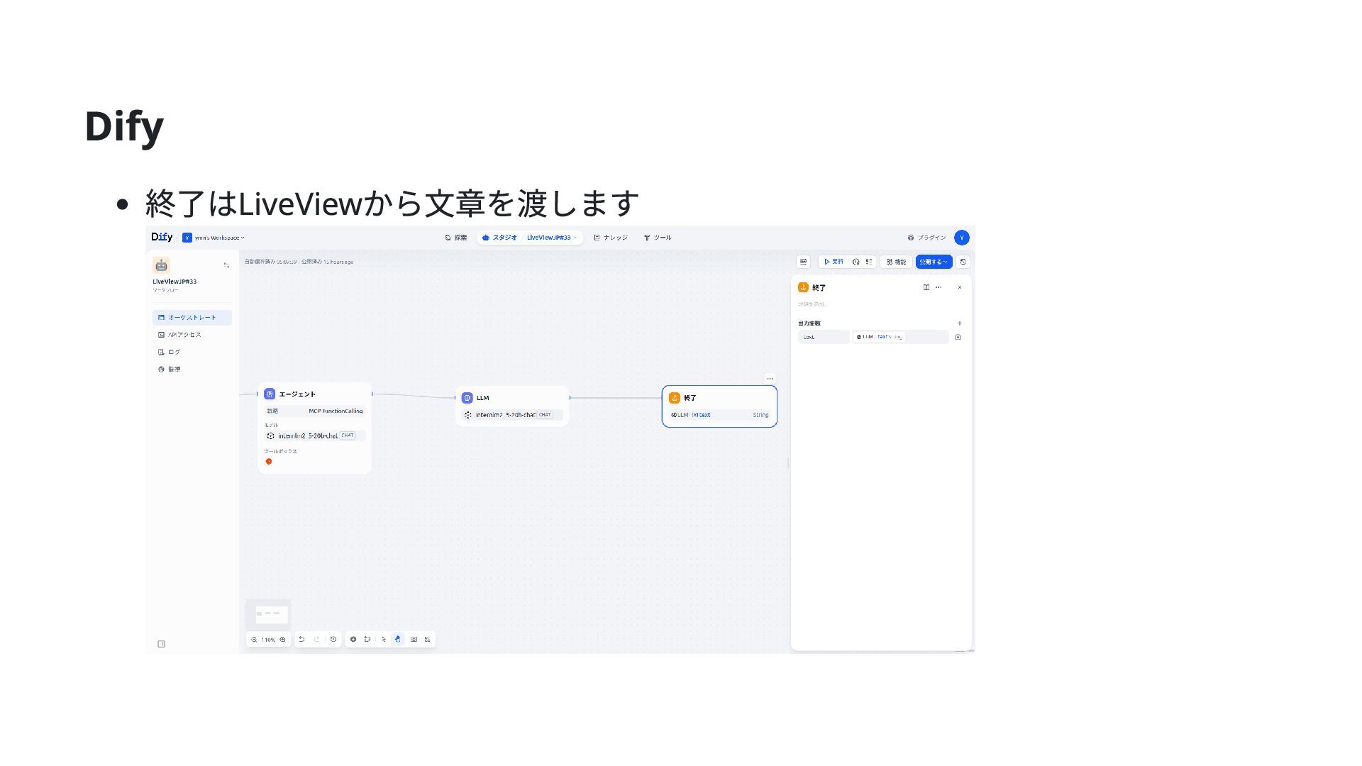Click the environment variables icon in top toolbar

coord(804,262)
